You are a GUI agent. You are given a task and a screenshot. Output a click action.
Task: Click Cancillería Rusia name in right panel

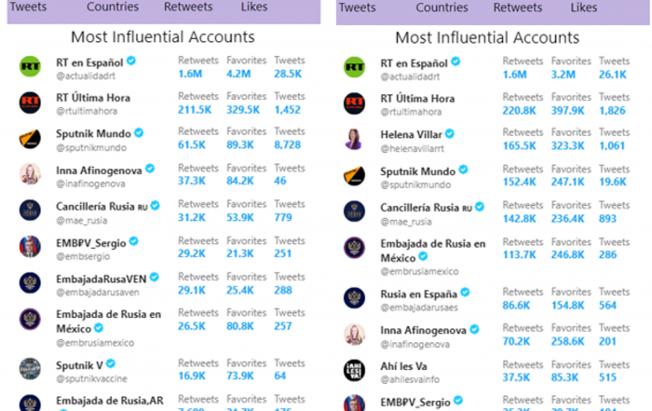coord(419,207)
